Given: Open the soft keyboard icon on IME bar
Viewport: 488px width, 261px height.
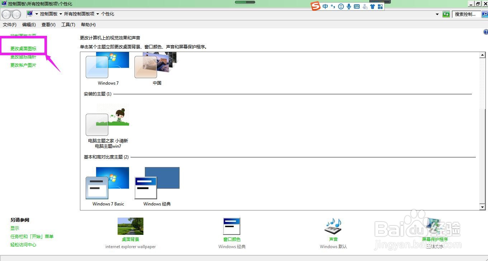Looking at the screenshot, I should [x=356, y=6].
